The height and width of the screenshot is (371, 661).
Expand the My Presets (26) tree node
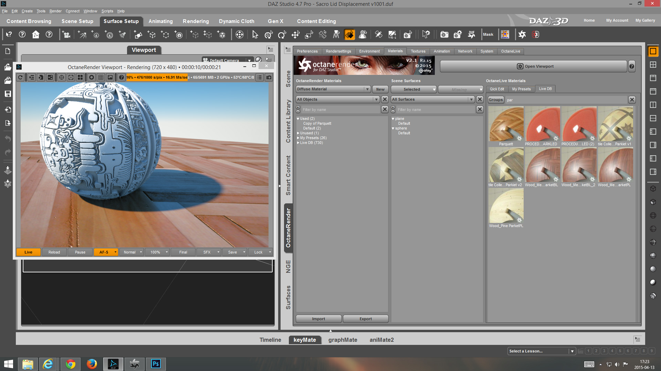tap(298, 138)
